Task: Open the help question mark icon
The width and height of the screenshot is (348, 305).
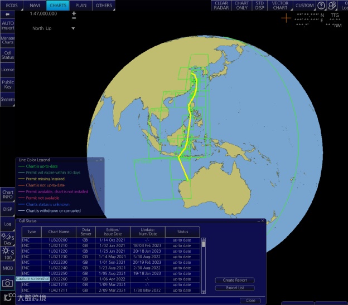Action: click(x=321, y=6)
